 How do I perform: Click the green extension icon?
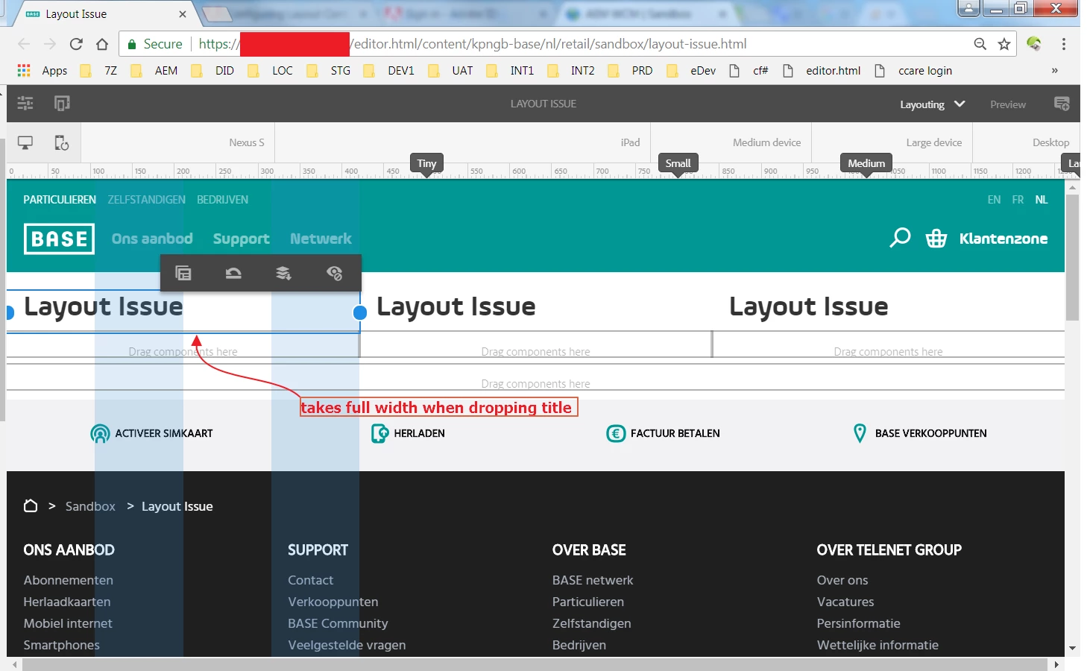(x=1033, y=44)
